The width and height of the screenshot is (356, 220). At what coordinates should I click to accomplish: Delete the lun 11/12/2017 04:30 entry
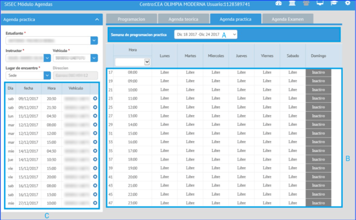click(x=95, y=116)
